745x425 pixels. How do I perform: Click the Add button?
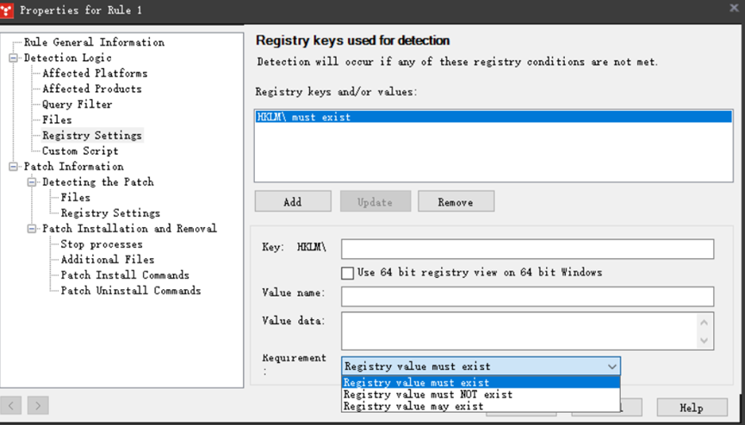(x=293, y=202)
